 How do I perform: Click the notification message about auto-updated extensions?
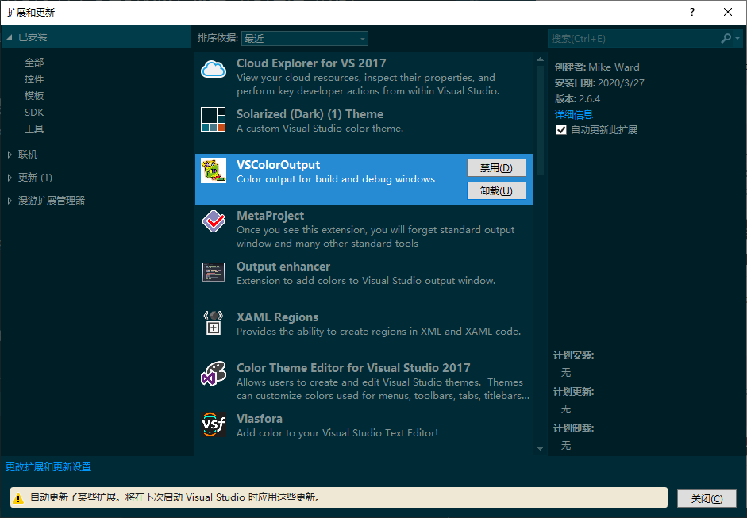point(175,497)
